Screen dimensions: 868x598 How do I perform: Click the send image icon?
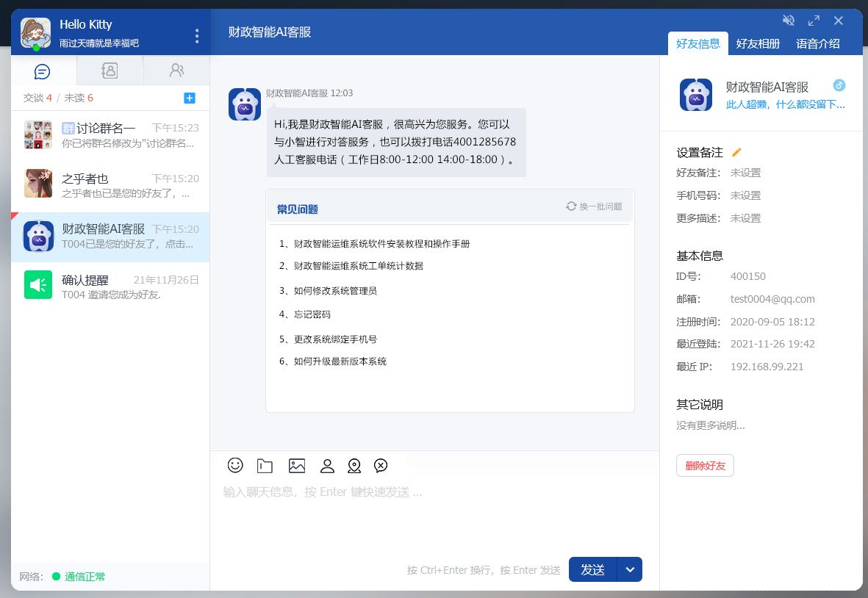tap(297, 466)
